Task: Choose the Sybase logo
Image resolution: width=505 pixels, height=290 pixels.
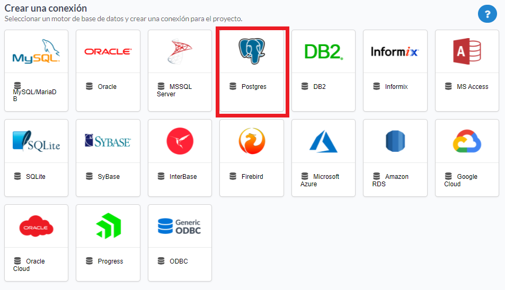Action: [108, 141]
